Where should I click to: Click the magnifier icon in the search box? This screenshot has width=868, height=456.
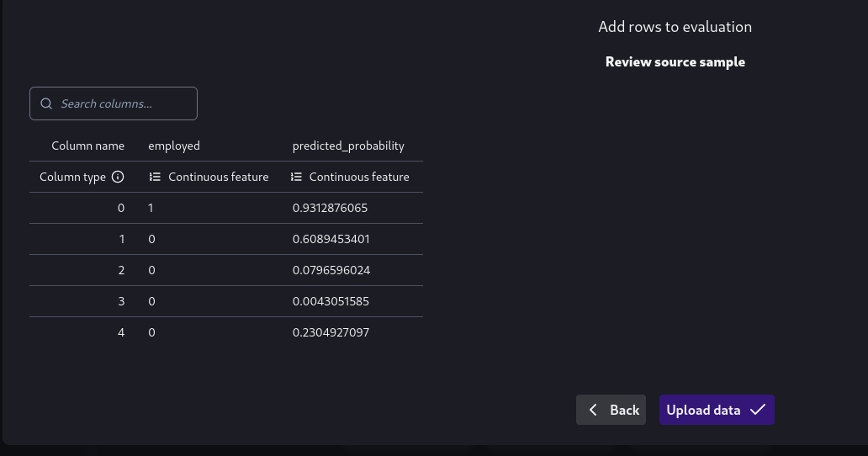46,103
